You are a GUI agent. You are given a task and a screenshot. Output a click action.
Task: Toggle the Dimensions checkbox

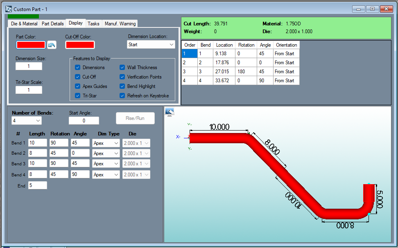coord(78,68)
